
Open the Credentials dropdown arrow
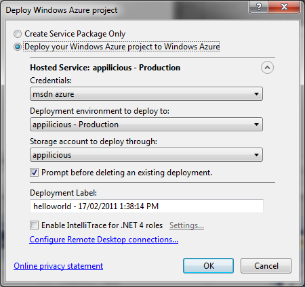pyautogui.click(x=256, y=94)
